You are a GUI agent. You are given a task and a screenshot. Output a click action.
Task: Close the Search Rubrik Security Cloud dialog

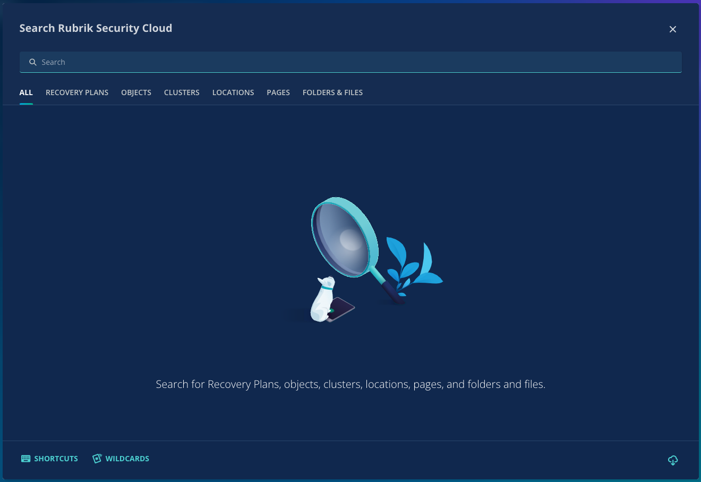pyautogui.click(x=672, y=29)
